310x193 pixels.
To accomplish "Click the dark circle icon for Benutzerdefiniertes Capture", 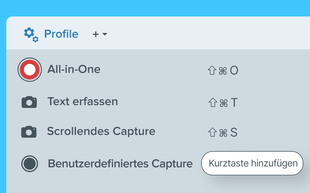I will click(30, 164).
